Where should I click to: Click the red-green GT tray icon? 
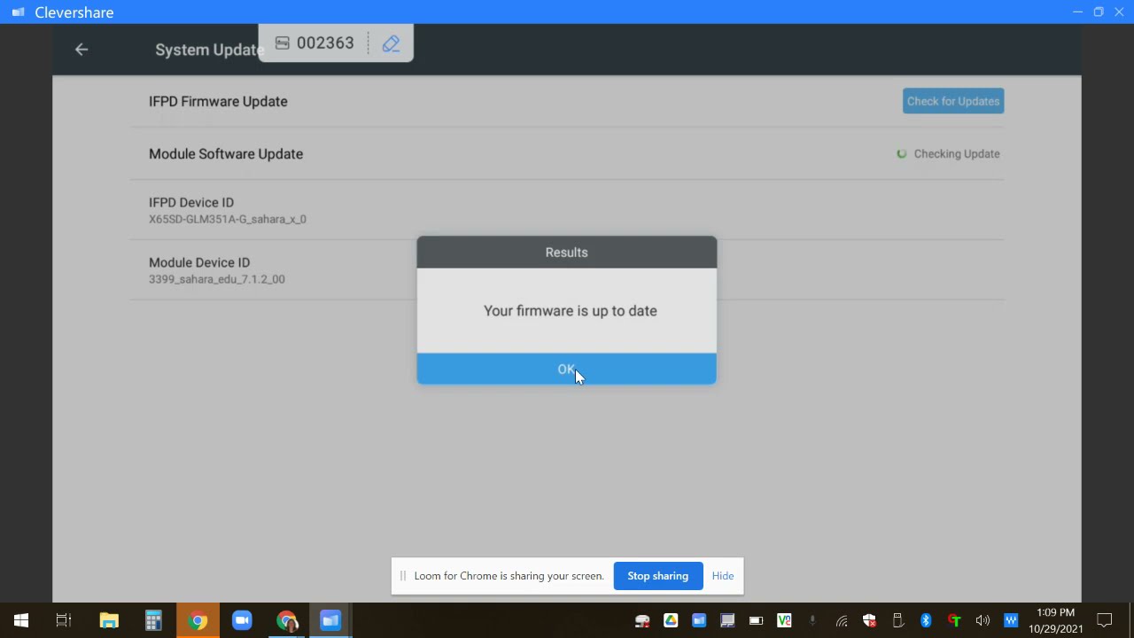tap(954, 620)
